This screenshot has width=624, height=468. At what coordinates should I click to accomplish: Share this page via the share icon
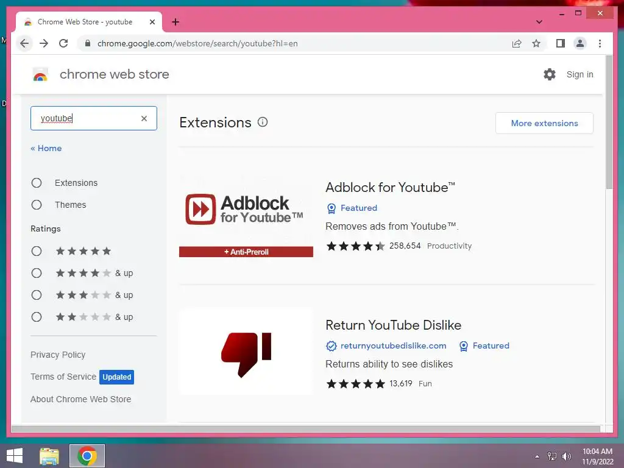click(x=517, y=43)
